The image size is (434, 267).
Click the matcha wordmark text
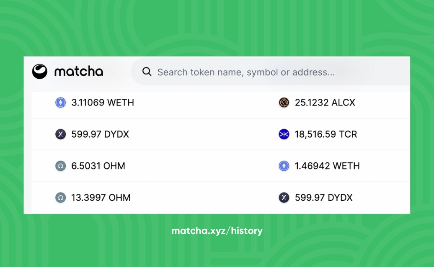(x=79, y=72)
